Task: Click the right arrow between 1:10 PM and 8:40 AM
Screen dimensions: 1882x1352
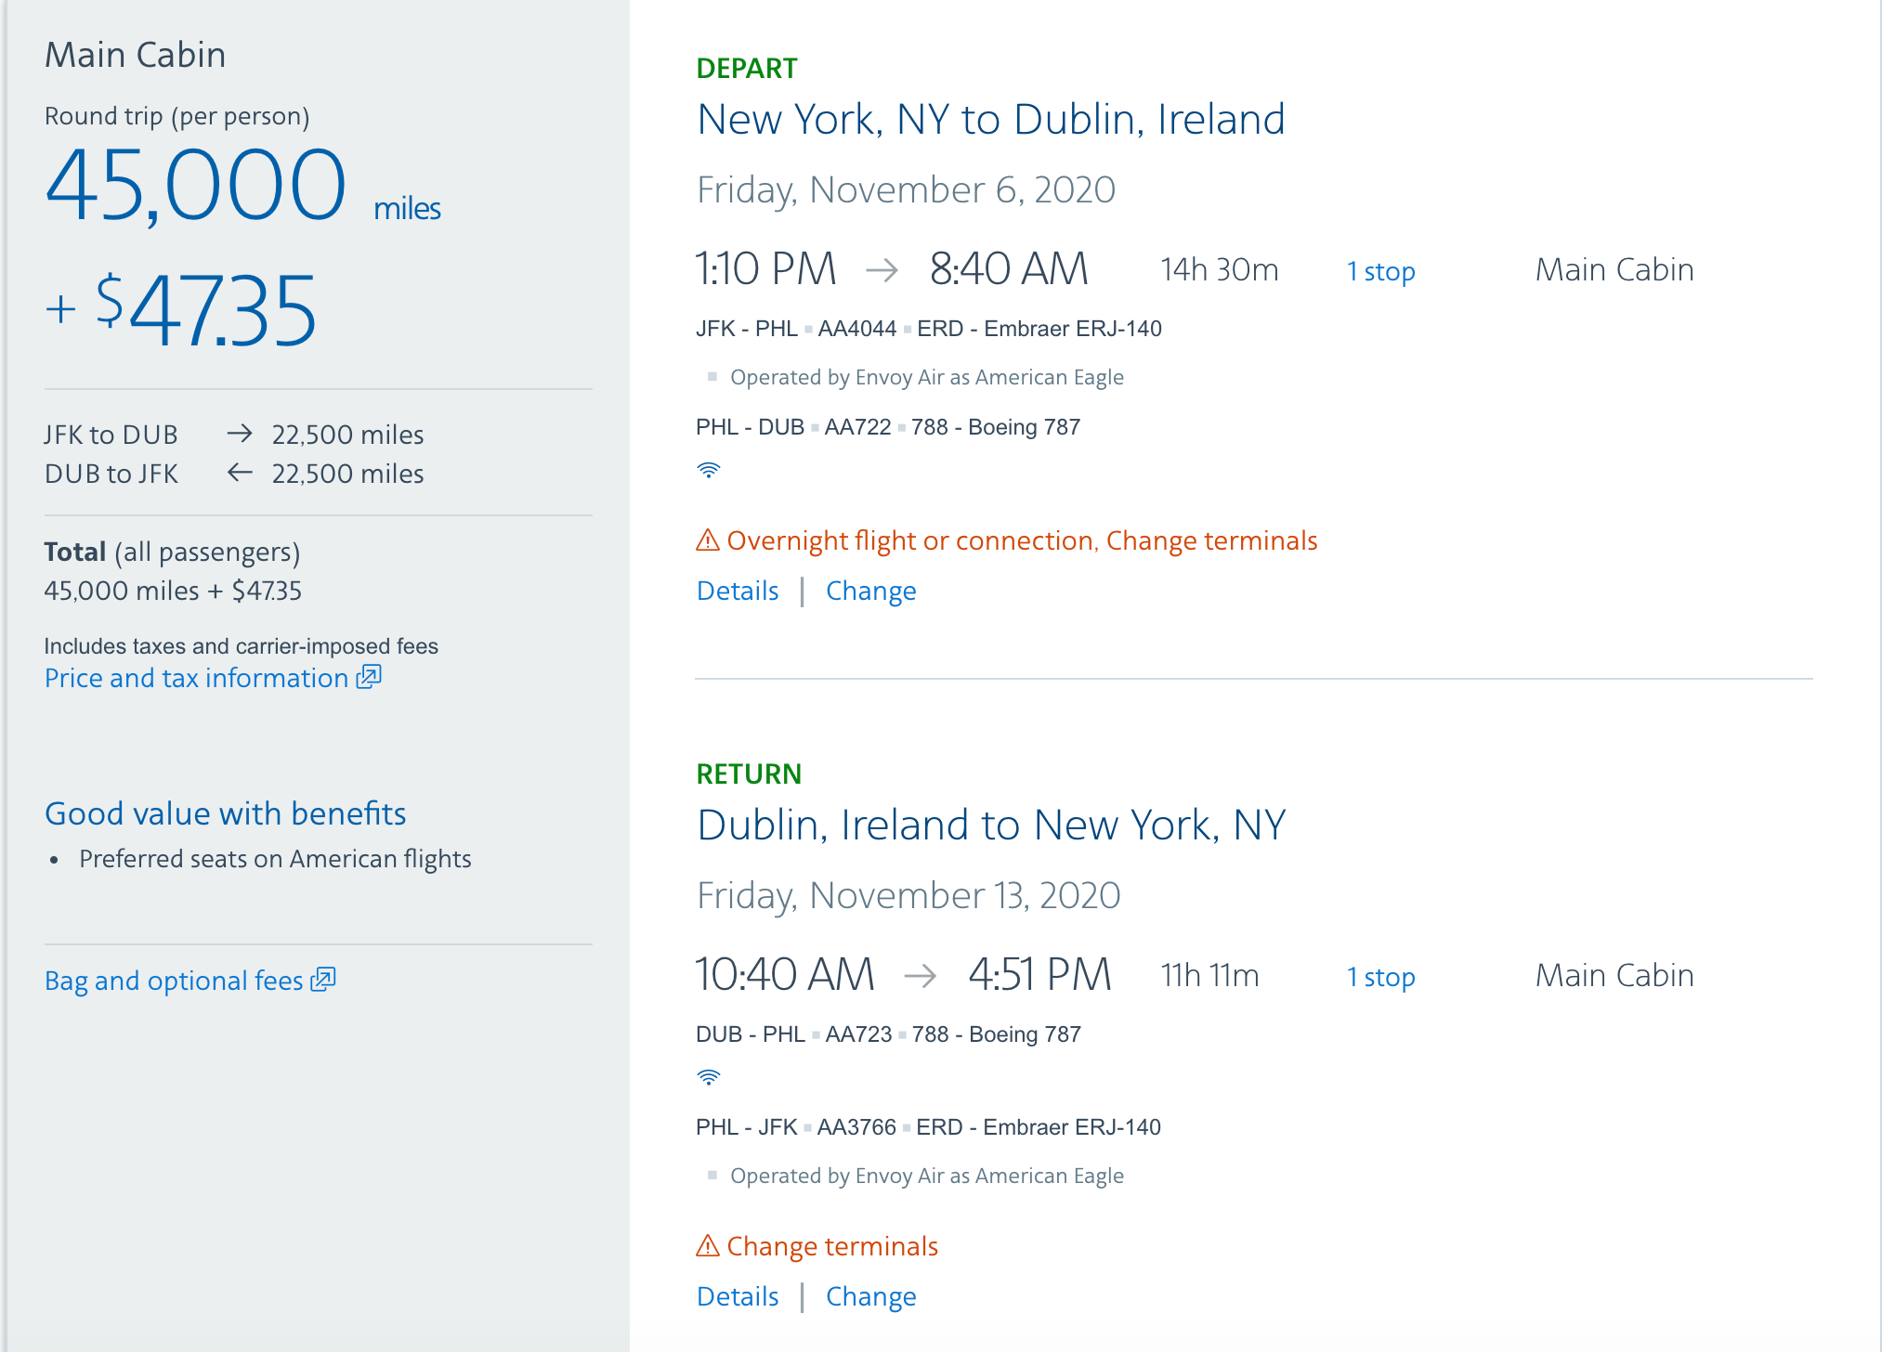Action: tap(882, 270)
